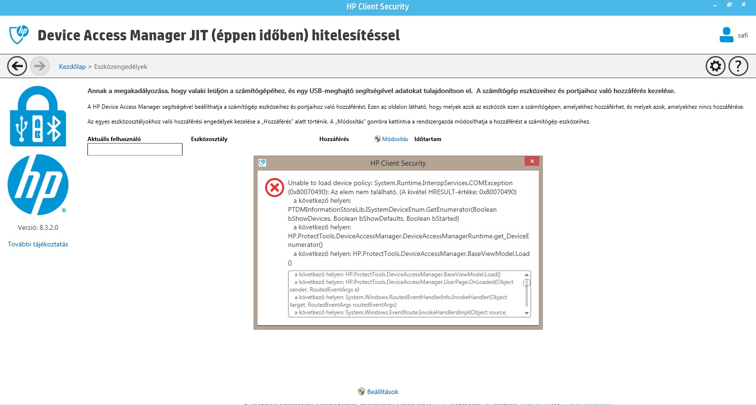Click the stack trace scrollbar thumb
This screenshot has width=756, height=405.
(526, 283)
